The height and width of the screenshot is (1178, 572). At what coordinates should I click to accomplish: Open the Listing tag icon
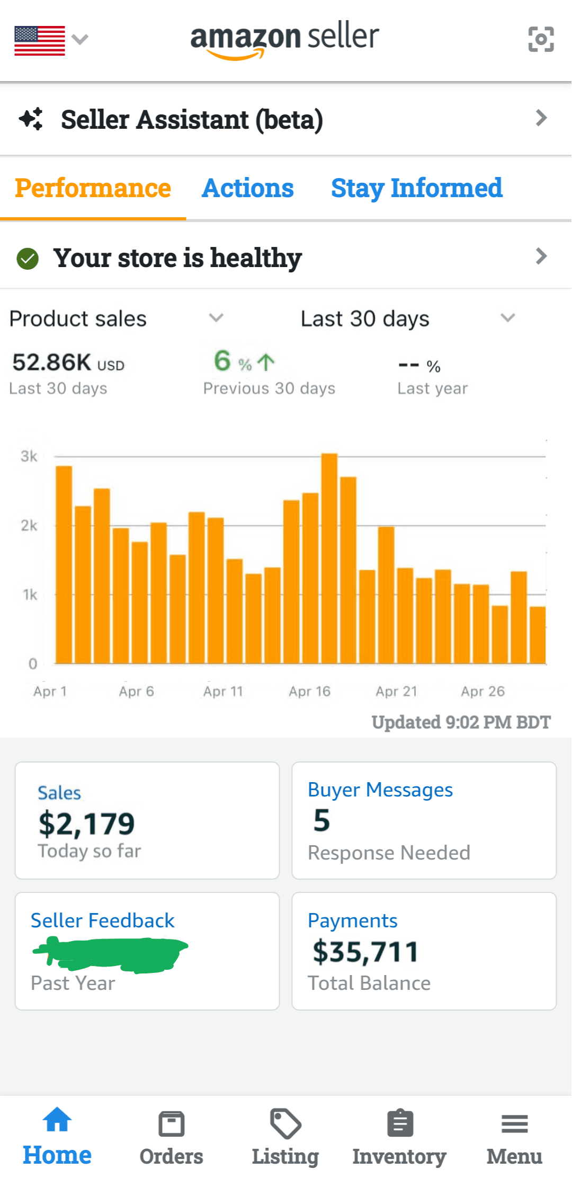tap(285, 1123)
